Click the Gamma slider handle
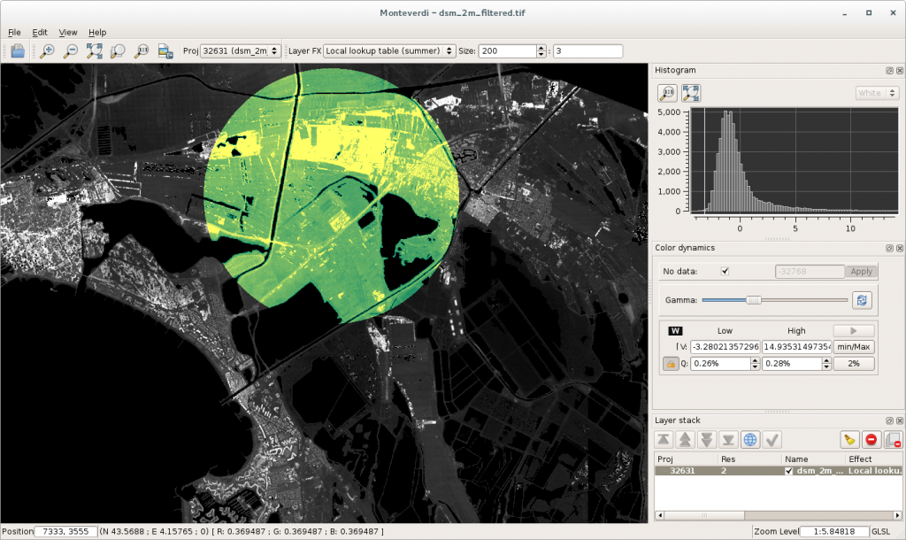Screen dimensions: 906x540 754,300
